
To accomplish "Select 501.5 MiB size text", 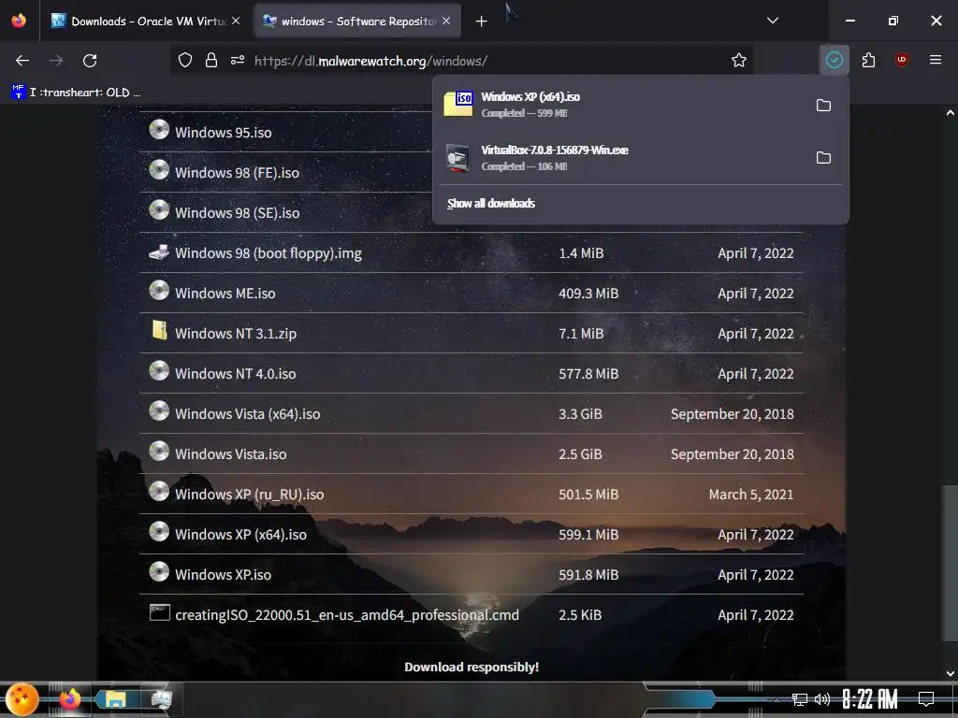I will 588,495.
